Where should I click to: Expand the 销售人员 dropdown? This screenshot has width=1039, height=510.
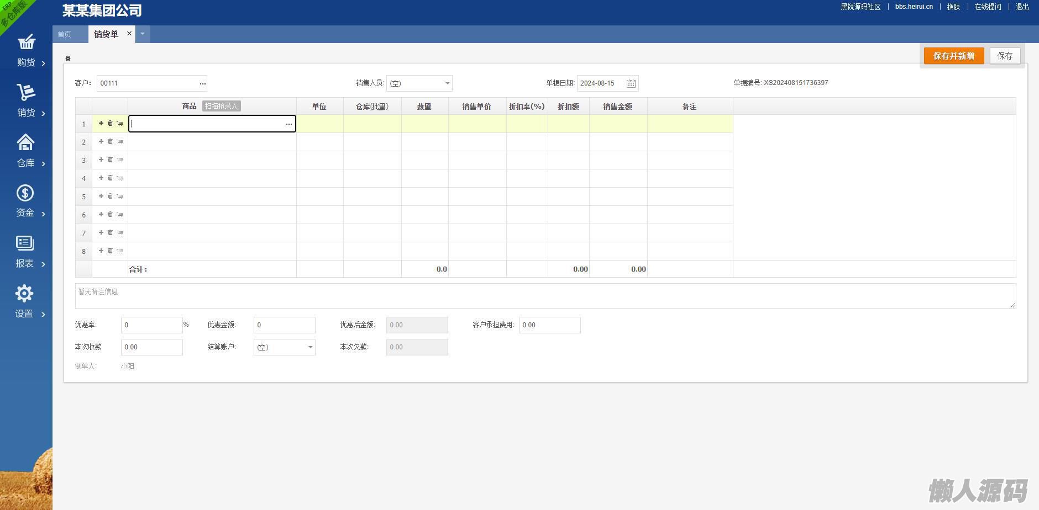click(x=447, y=83)
